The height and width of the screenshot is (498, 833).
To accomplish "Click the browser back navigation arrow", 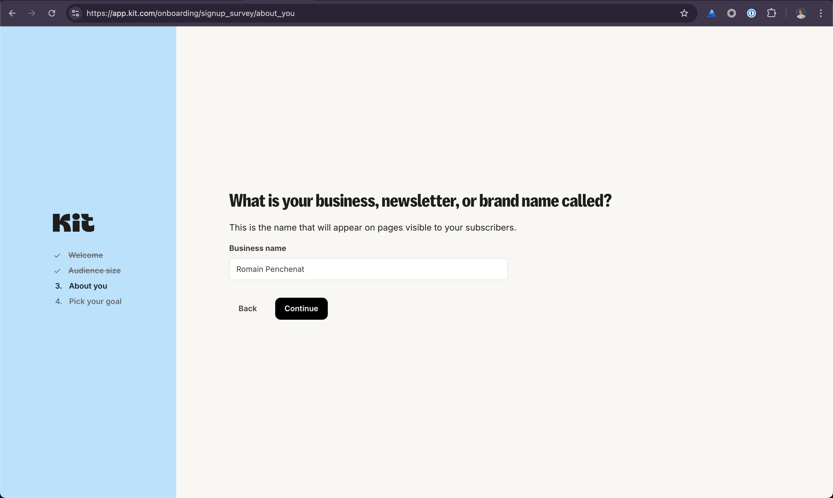I will (12, 13).
